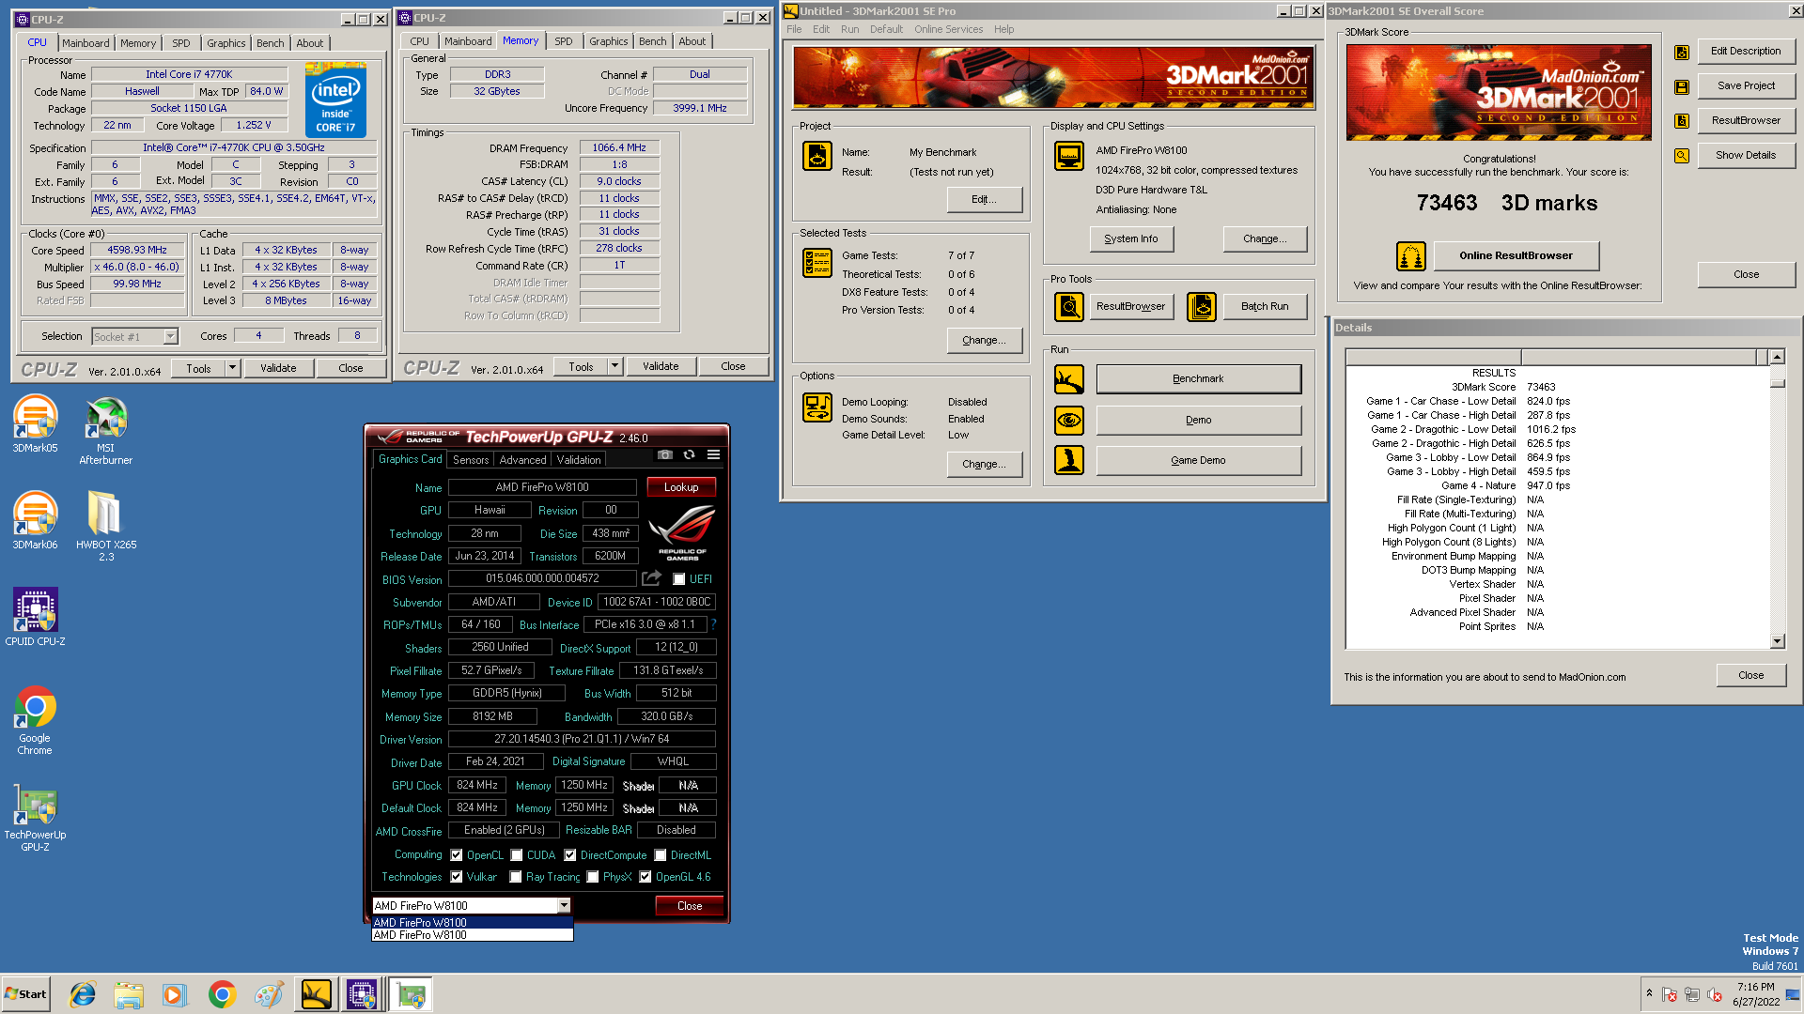Toggle OpenCL checkbox
The height and width of the screenshot is (1014, 1804).
(x=457, y=855)
